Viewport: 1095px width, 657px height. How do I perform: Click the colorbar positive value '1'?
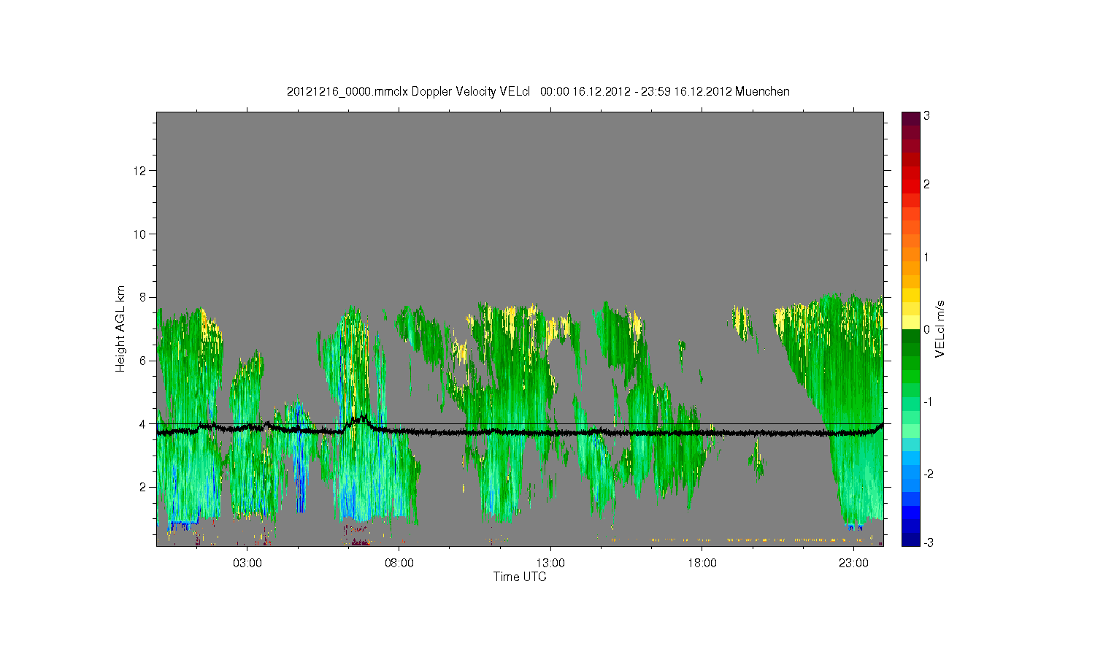click(x=926, y=257)
